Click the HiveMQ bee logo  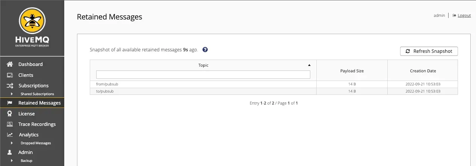click(32, 21)
